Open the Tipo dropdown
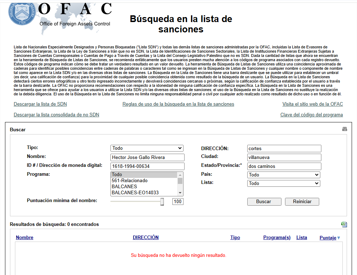The height and width of the screenshot is (275, 357). [147, 148]
